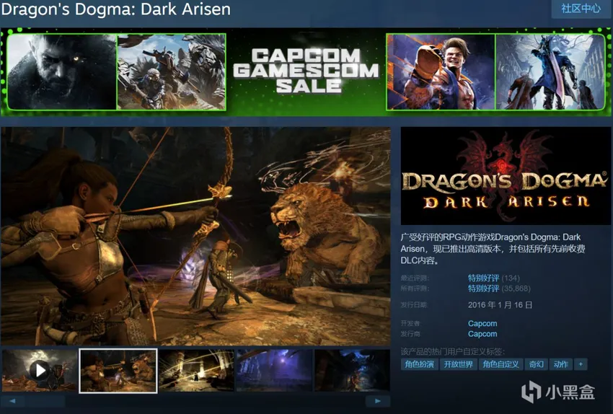
Task: Click the Capcom Gamescom Sale banner title
Action: 306,71
